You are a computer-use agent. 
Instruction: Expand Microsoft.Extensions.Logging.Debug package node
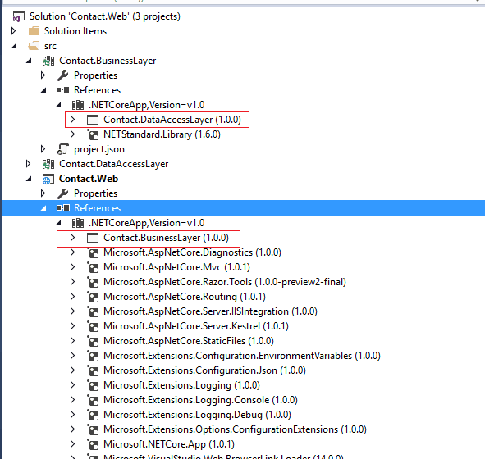[x=73, y=414]
